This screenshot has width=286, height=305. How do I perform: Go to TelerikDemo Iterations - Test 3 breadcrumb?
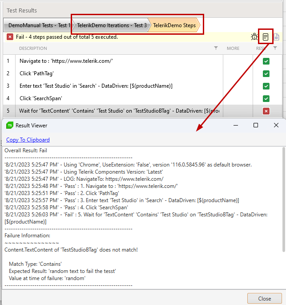tap(112, 25)
